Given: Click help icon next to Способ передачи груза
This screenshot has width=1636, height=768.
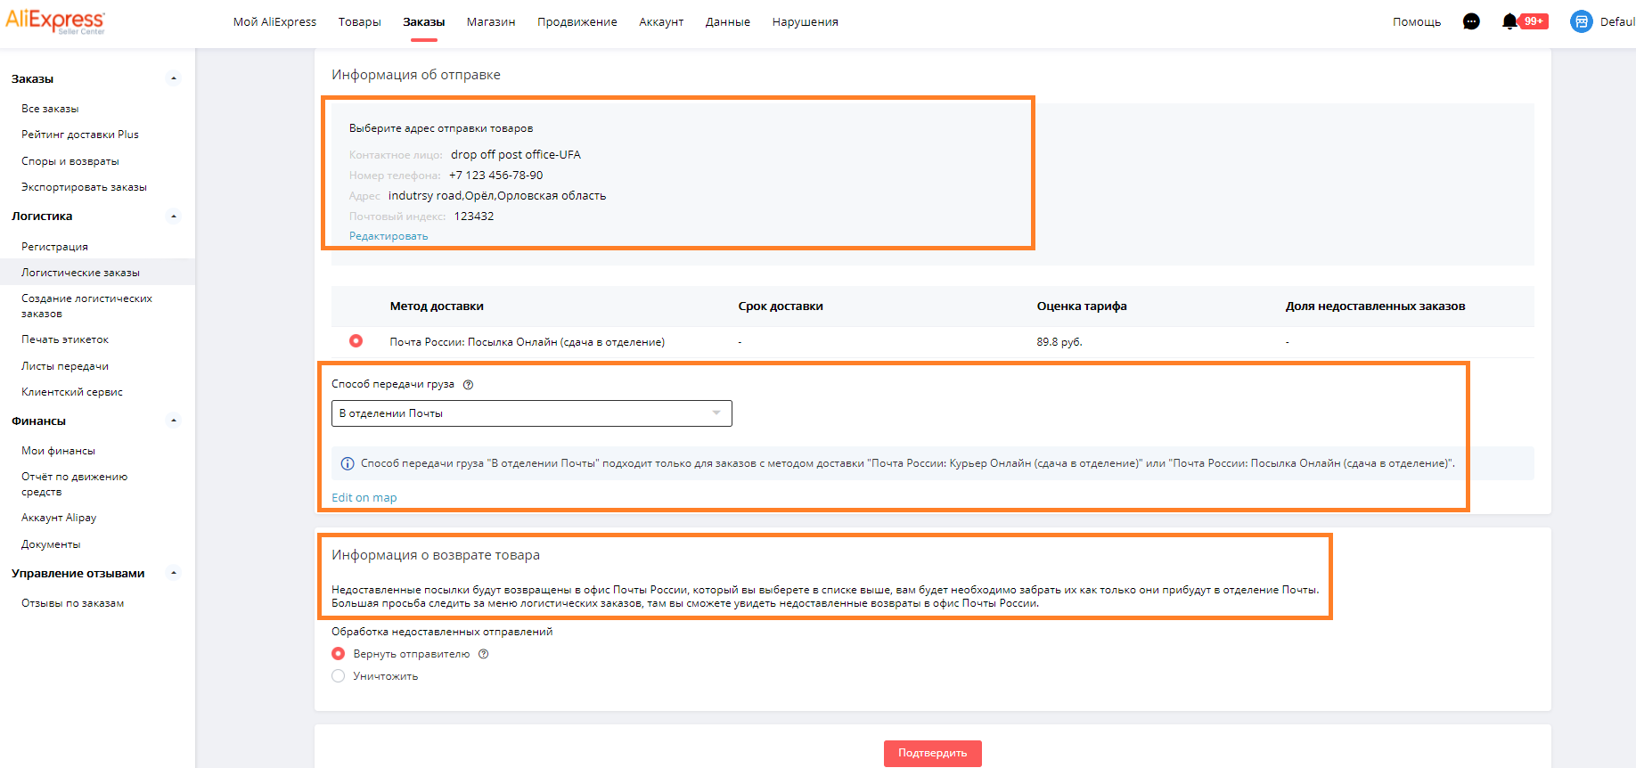Looking at the screenshot, I should point(468,385).
